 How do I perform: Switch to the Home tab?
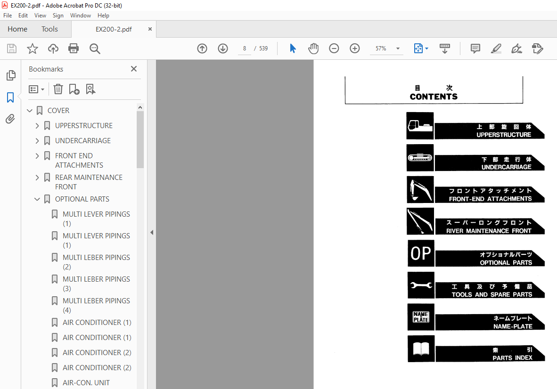tap(17, 29)
